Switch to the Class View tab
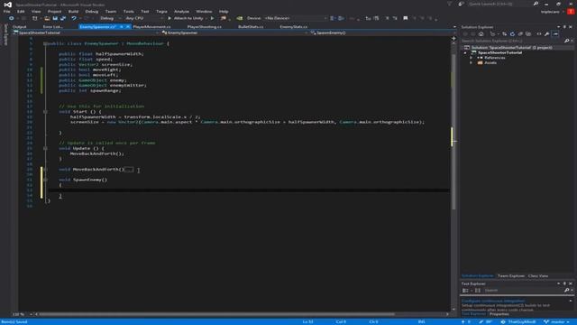The width and height of the screenshot is (577, 325). click(538, 275)
